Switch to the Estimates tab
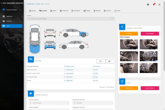This screenshot has height=110, width=165. 64,11
